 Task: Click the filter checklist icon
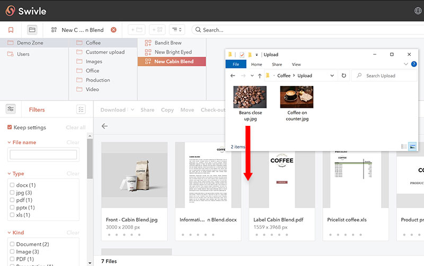click(81, 109)
